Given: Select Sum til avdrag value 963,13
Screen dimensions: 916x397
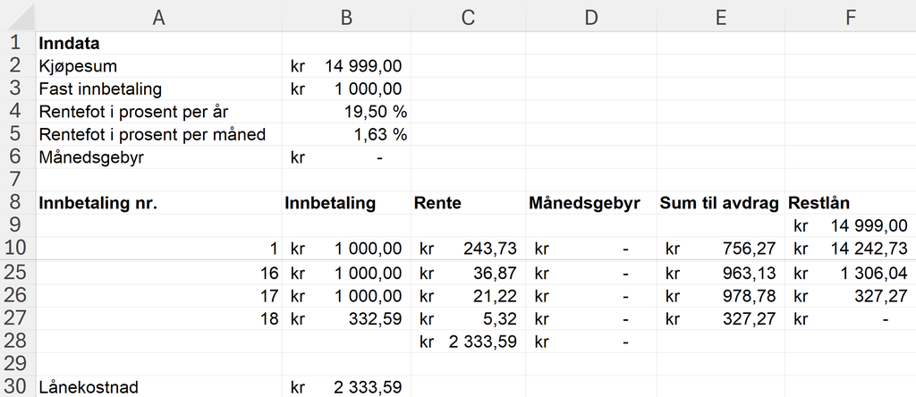Looking at the screenshot, I should point(721,273).
